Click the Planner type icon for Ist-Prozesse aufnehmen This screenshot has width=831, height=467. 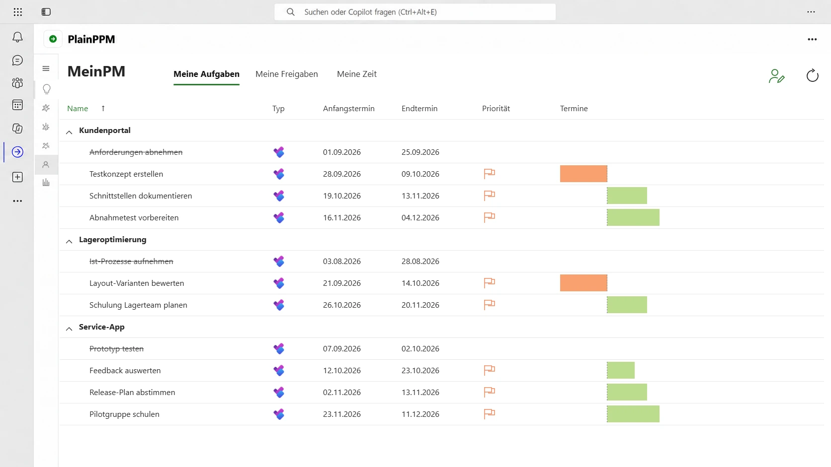279,261
